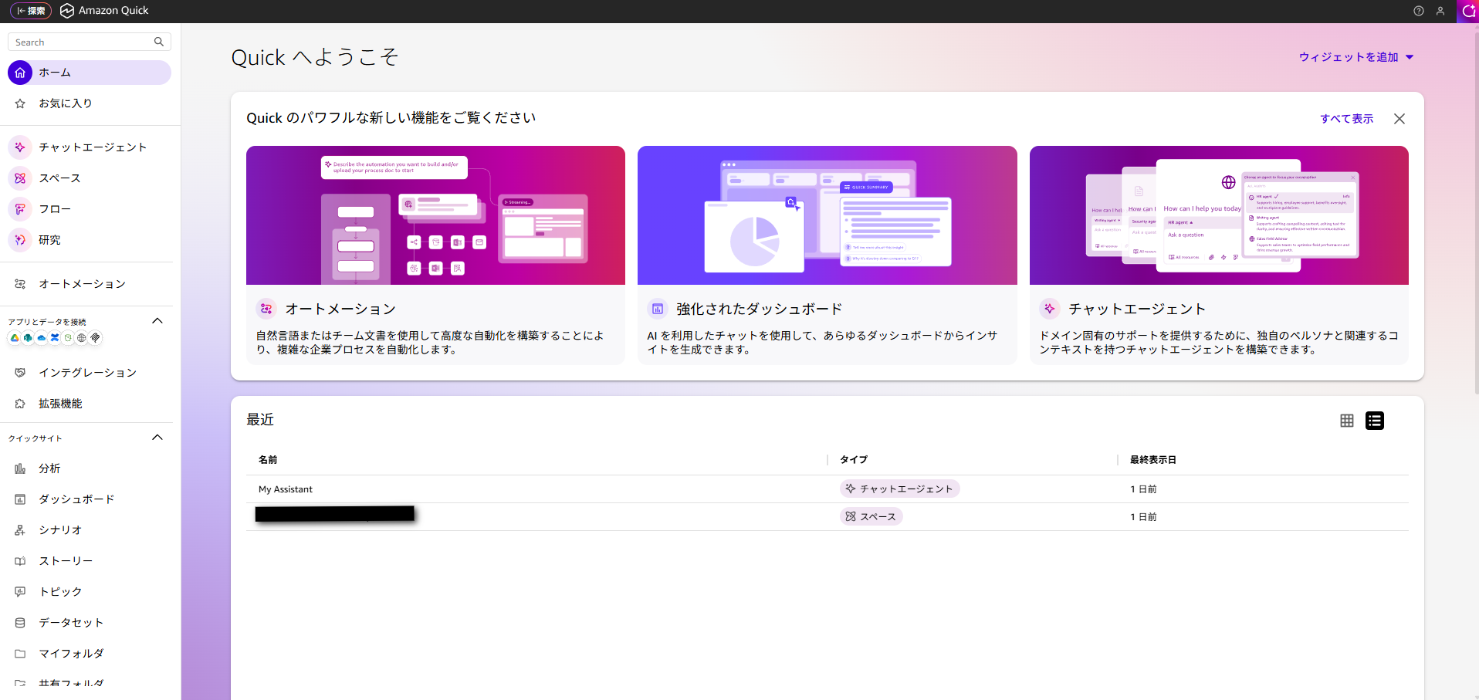Open My Assistant from the recent list
1479x700 pixels.
[x=286, y=489]
